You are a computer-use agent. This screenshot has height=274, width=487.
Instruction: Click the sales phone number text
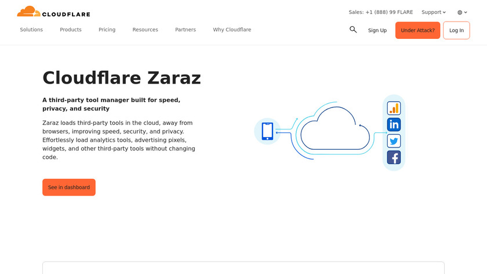(x=381, y=12)
